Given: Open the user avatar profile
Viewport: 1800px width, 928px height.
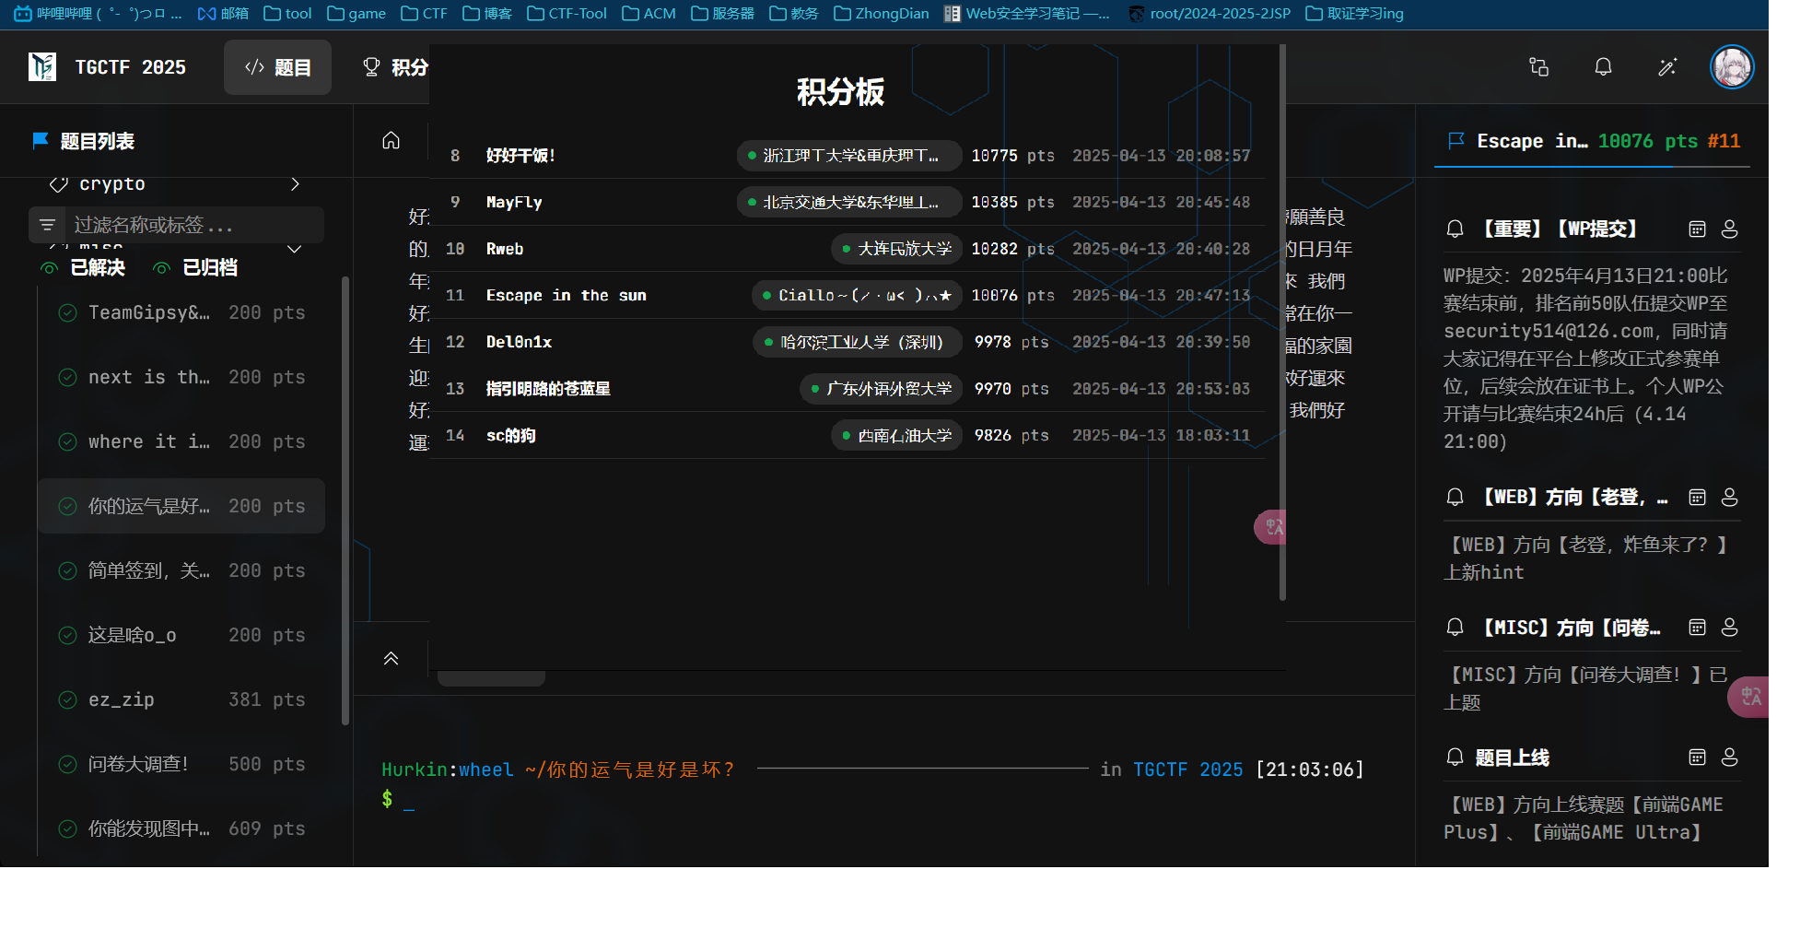Looking at the screenshot, I should [x=1732, y=67].
